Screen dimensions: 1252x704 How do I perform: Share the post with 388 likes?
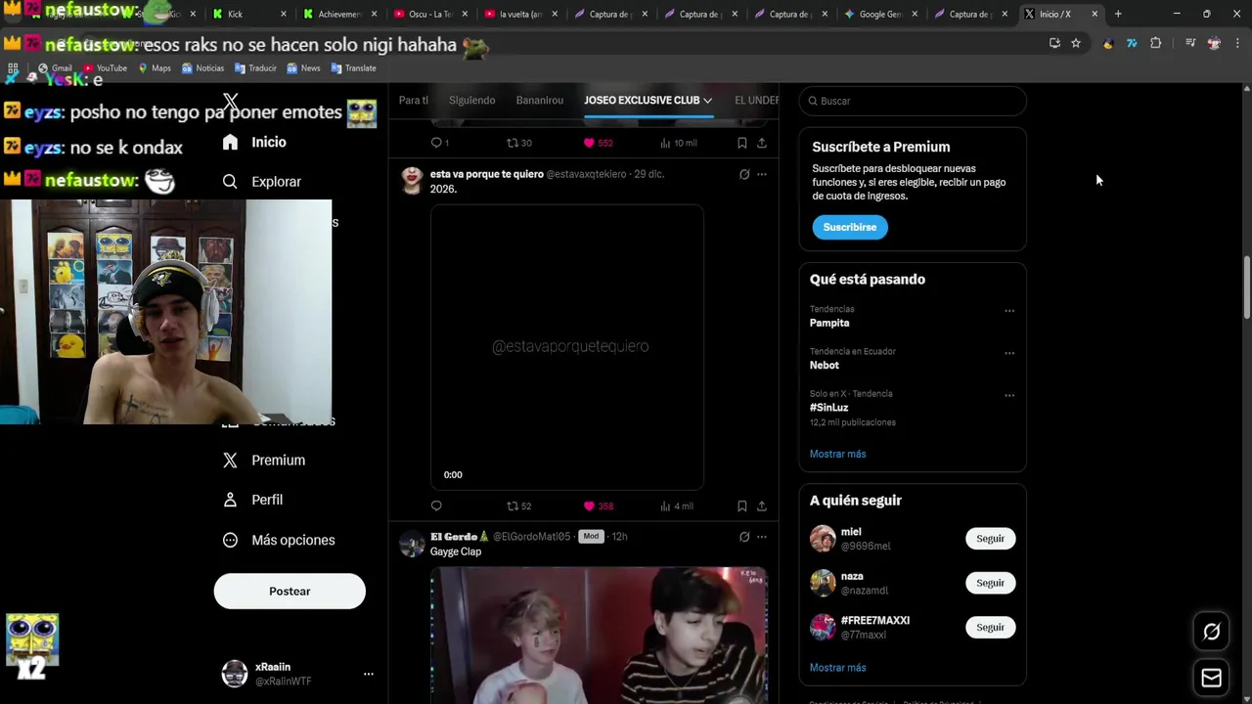762,506
